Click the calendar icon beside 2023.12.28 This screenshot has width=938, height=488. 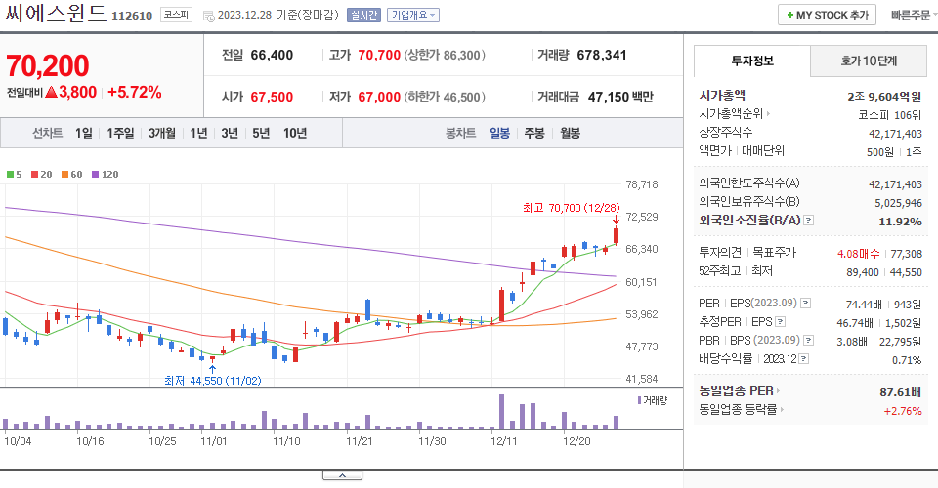click(209, 17)
